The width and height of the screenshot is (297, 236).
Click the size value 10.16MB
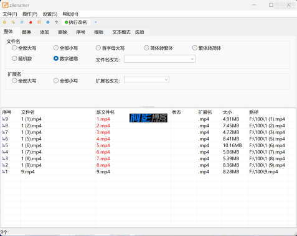232,145
